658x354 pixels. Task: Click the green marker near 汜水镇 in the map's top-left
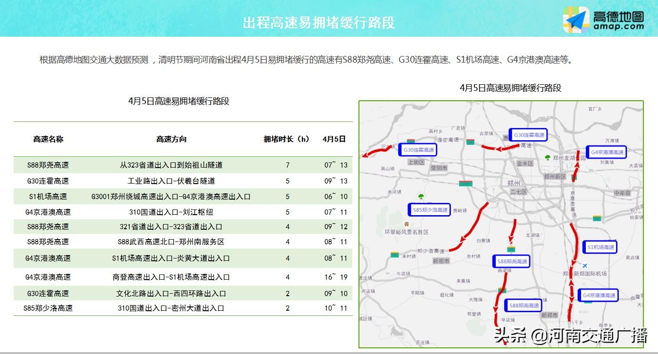[x=411, y=140]
